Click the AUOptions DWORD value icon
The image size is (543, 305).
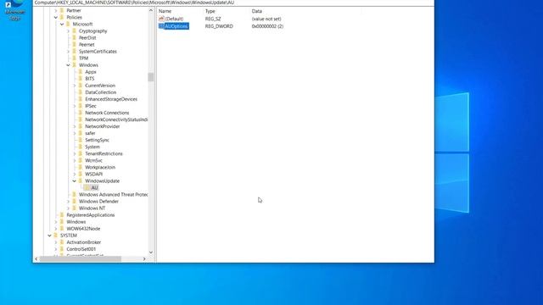(x=161, y=26)
